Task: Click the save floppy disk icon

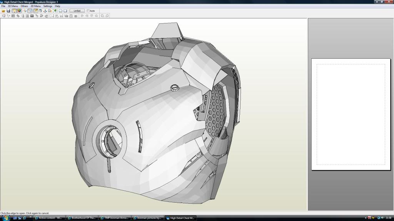Action: click(8, 11)
